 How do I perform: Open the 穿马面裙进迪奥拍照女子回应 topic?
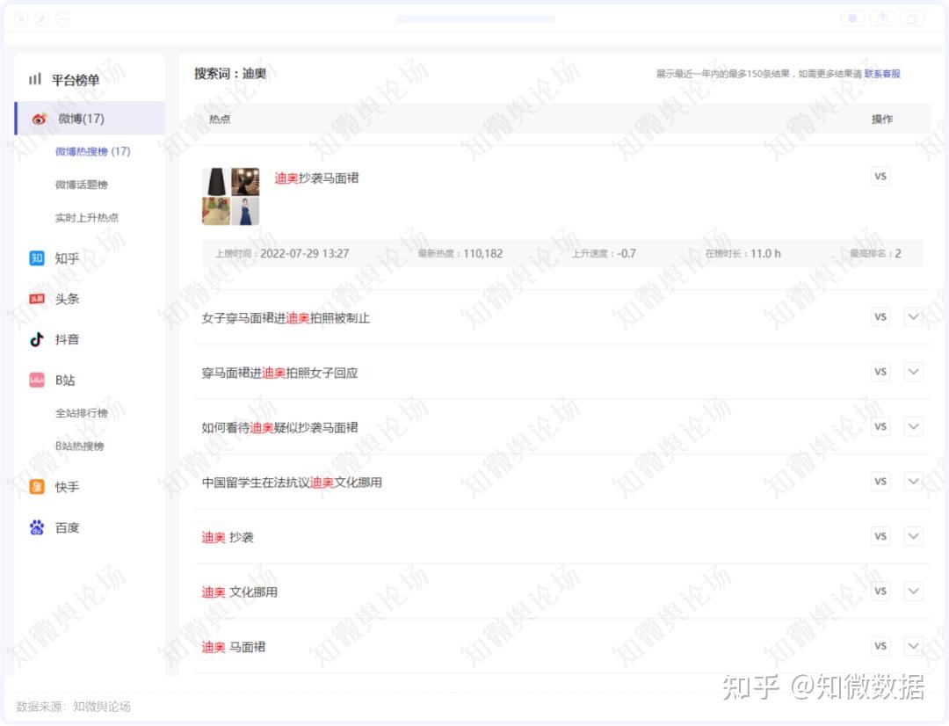point(279,373)
